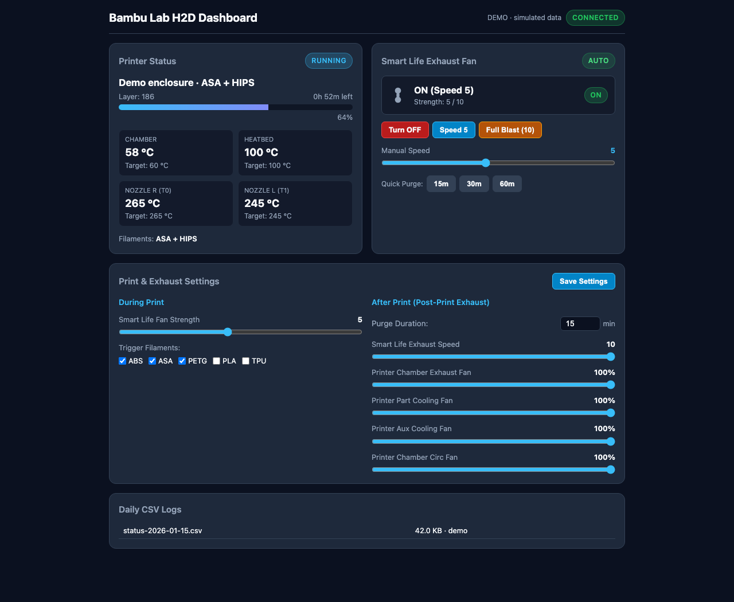Select the NOZZLE R (T0) card
Screen dimensions: 734x602
(176, 204)
